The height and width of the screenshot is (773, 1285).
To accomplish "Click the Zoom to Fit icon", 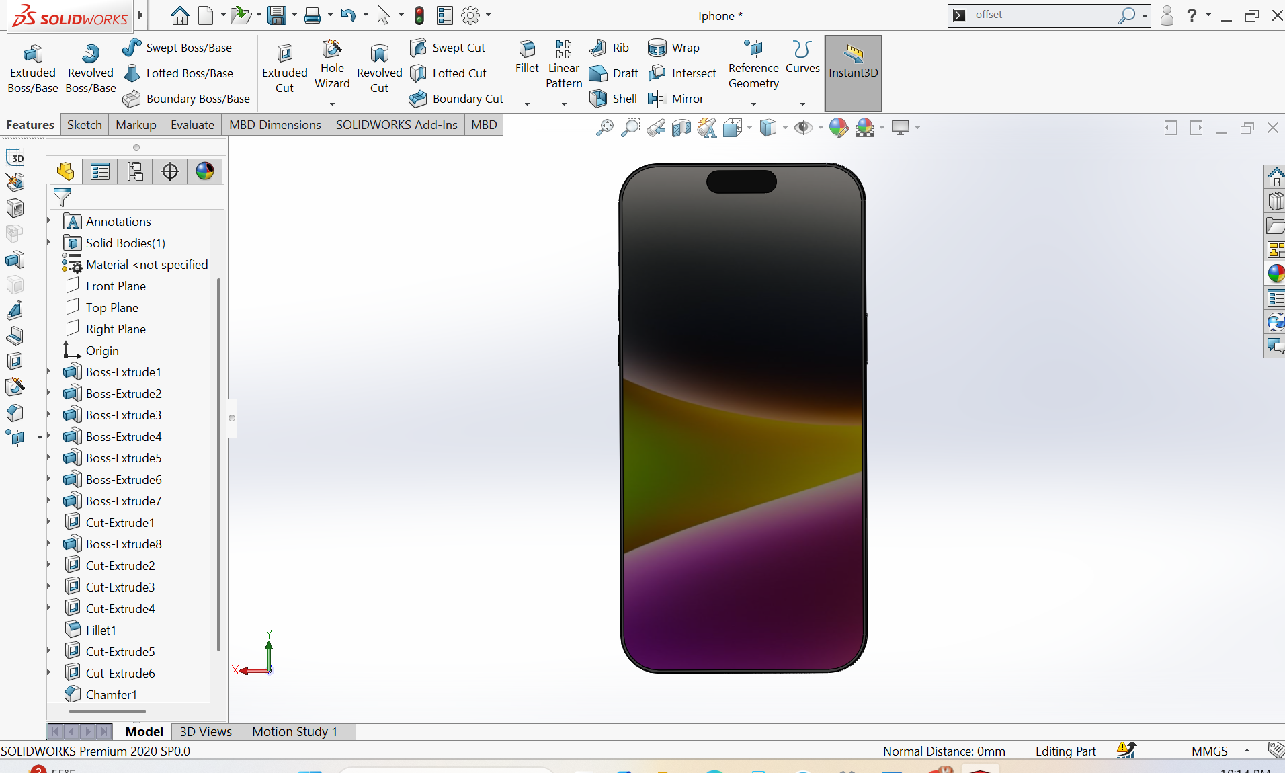I will click(x=604, y=128).
